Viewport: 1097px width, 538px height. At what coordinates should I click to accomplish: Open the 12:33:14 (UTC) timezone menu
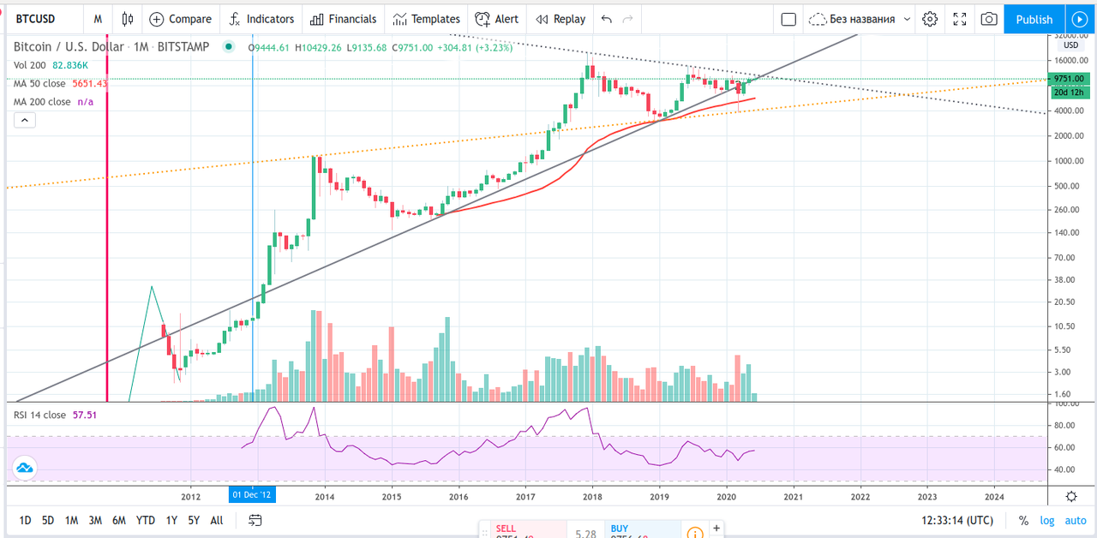[957, 520]
